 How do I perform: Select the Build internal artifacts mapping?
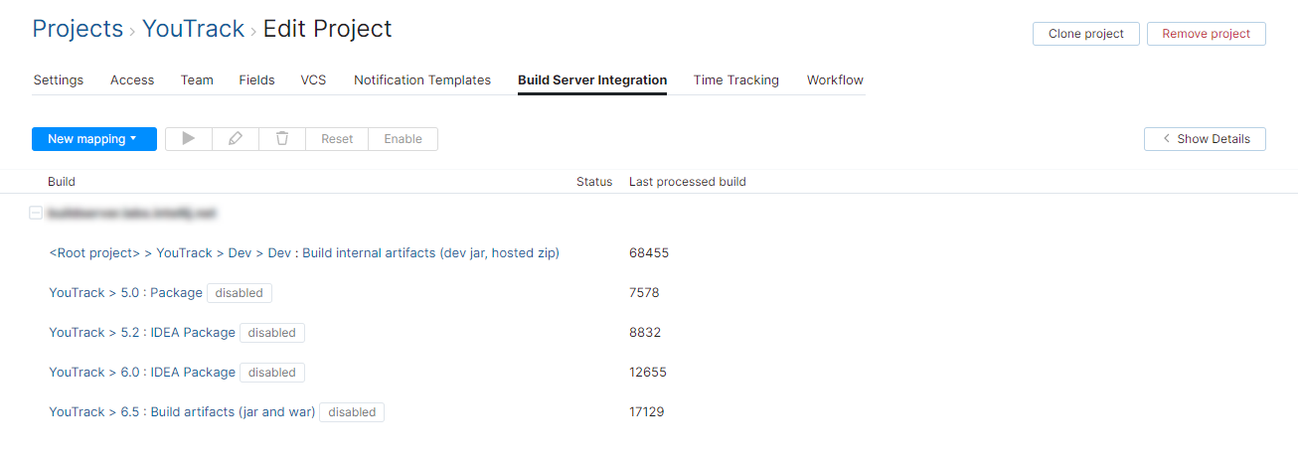click(304, 253)
